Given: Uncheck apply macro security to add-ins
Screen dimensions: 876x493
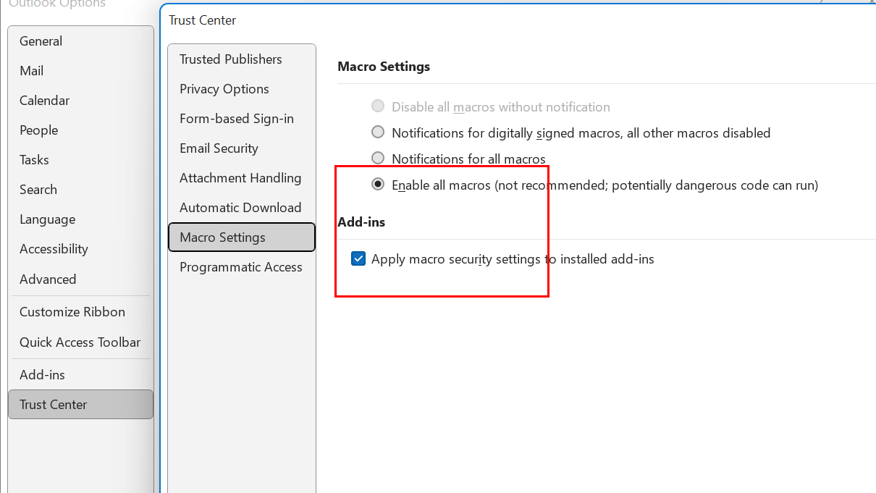Looking at the screenshot, I should coord(358,258).
